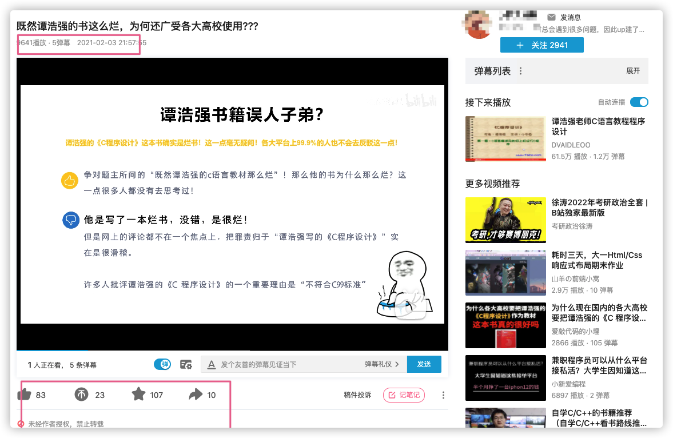Screen dimensions: 673x438
Task: Click the 关注 2941 follow button
Action: coord(541,45)
